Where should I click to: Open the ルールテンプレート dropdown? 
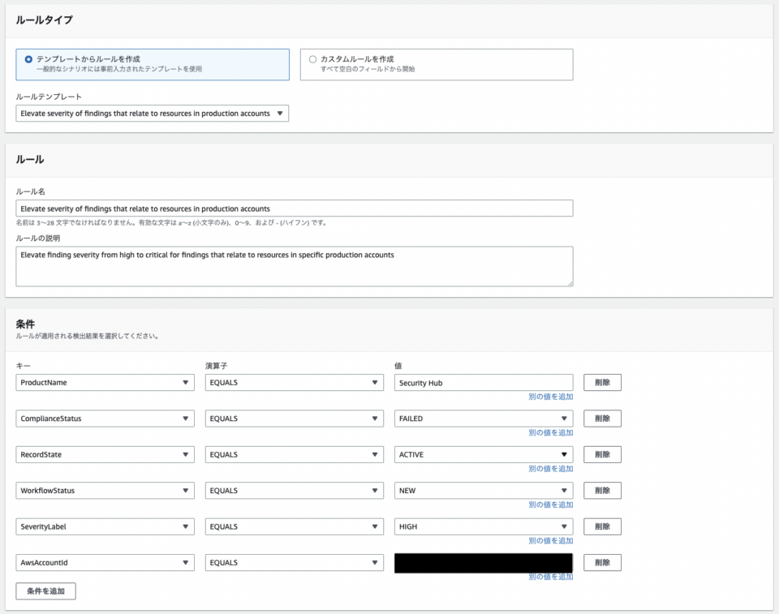coord(152,114)
